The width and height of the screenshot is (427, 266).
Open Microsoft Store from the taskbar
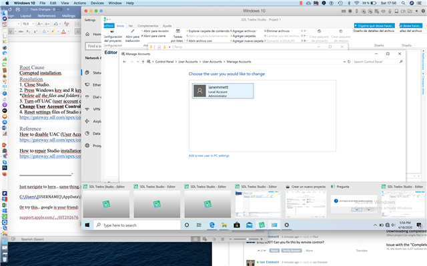point(237,225)
